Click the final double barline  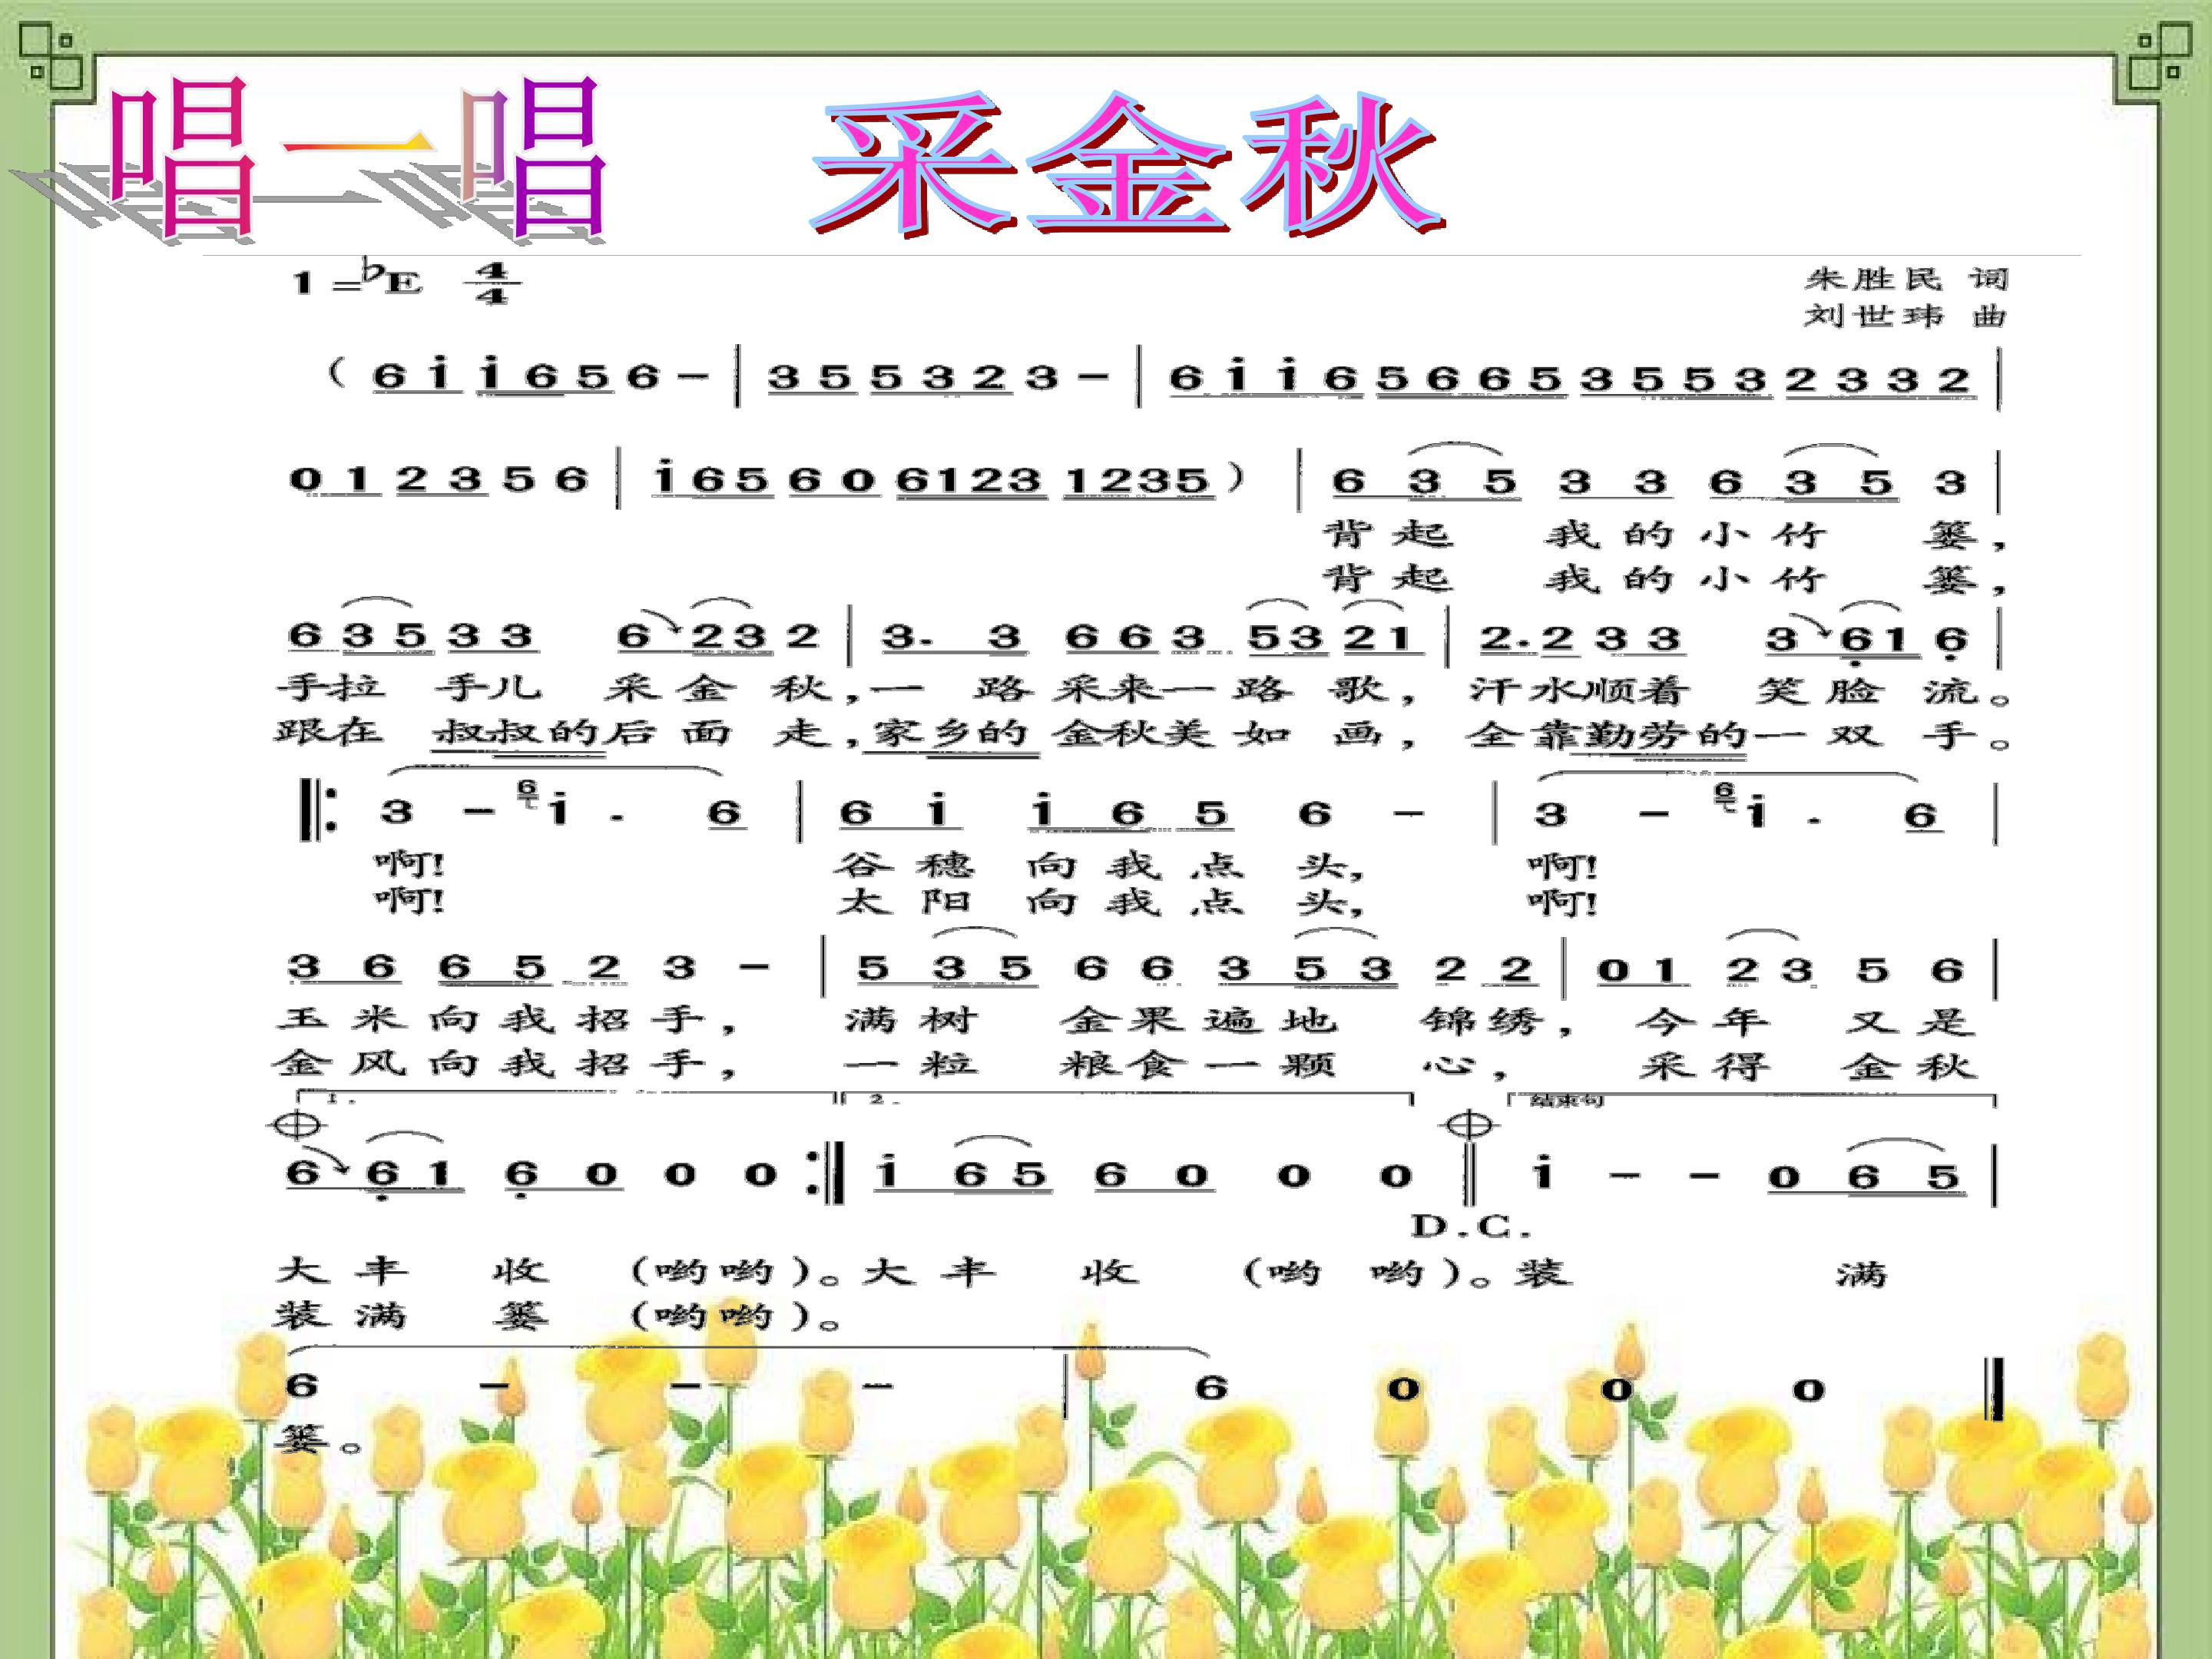click(x=1994, y=1388)
